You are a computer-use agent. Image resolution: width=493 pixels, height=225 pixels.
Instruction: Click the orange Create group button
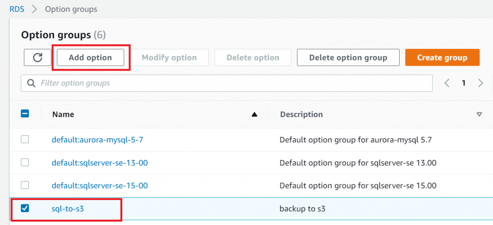tap(442, 58)
